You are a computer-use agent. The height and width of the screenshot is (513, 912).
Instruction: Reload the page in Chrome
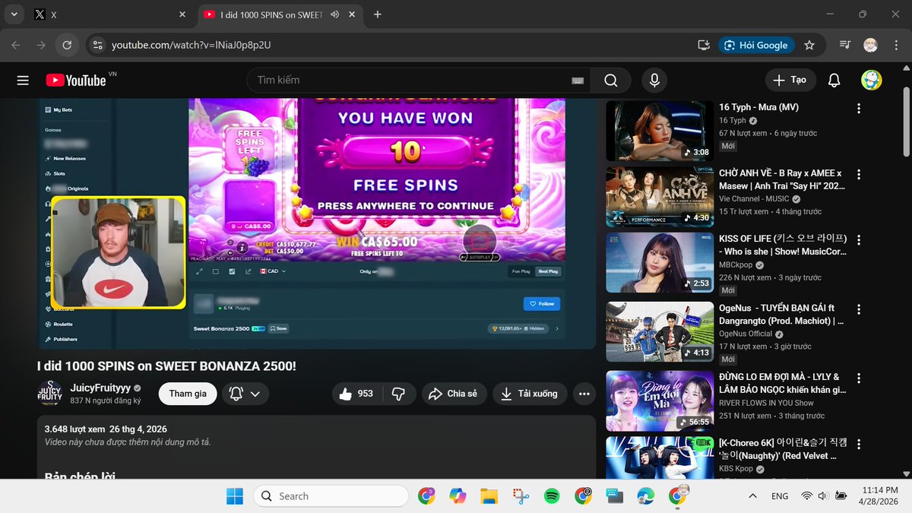67,45
